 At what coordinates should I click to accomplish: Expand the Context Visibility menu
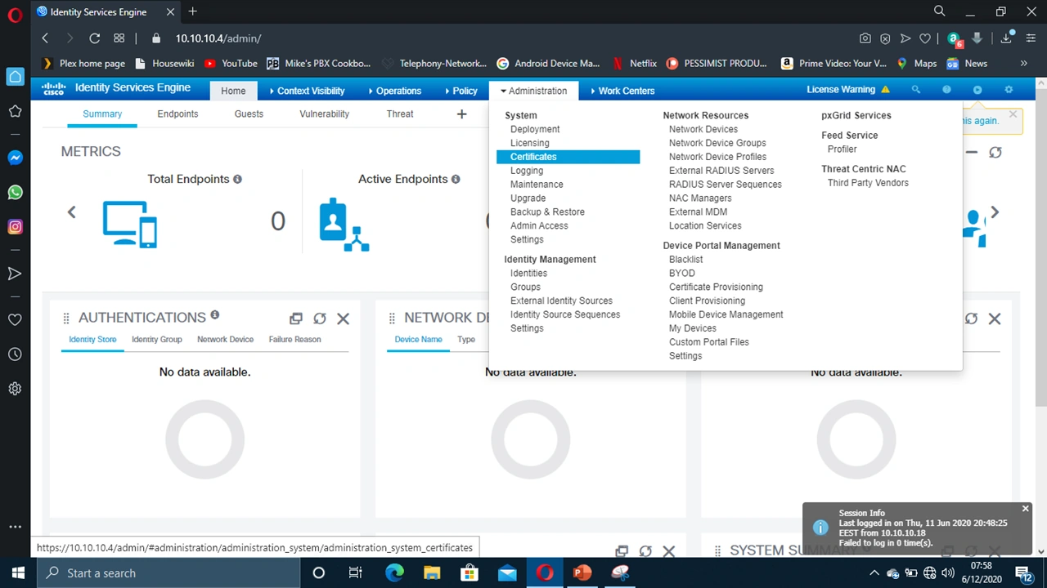click(x=307, y=91)
